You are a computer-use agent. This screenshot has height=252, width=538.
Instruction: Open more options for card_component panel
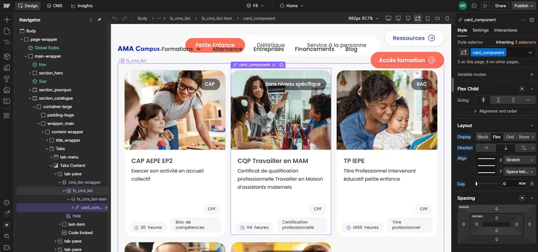click(523, 20)
